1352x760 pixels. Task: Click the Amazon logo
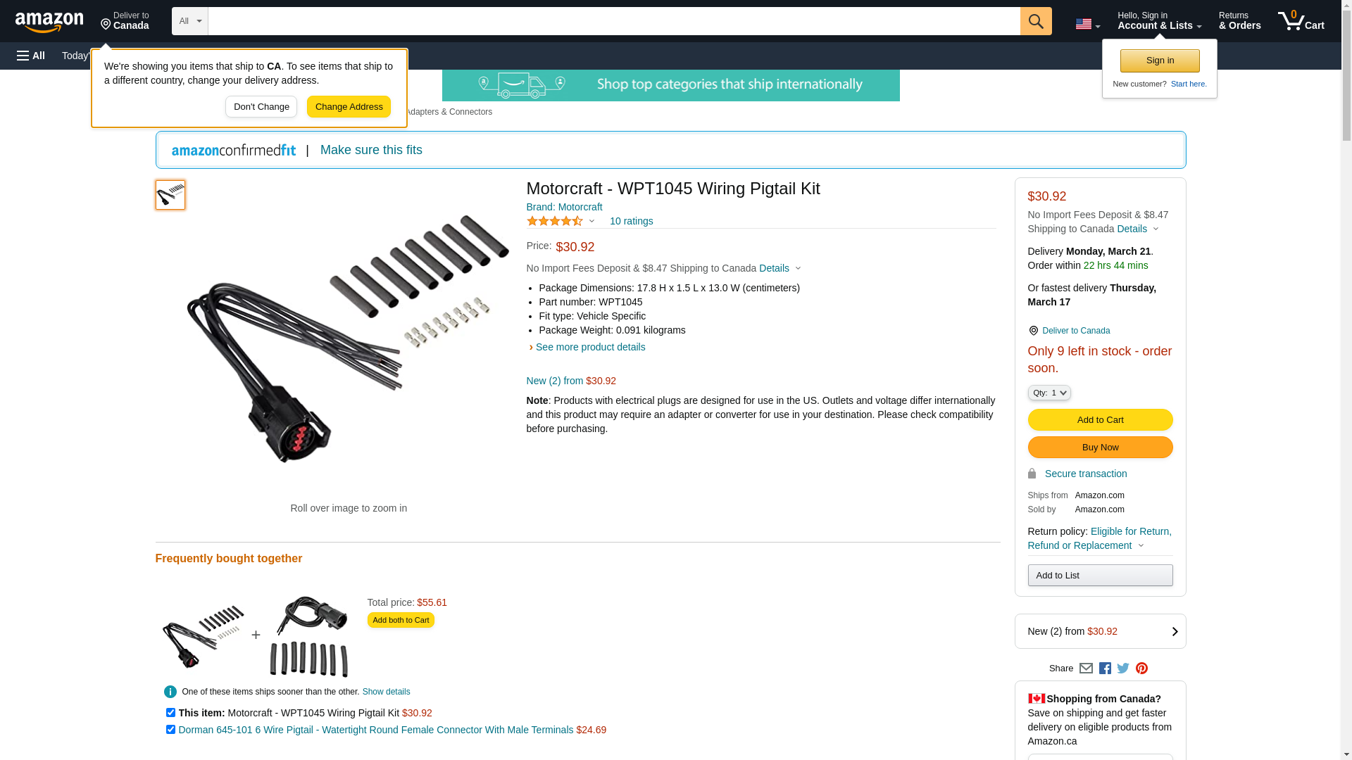click(x=49, y=22)
